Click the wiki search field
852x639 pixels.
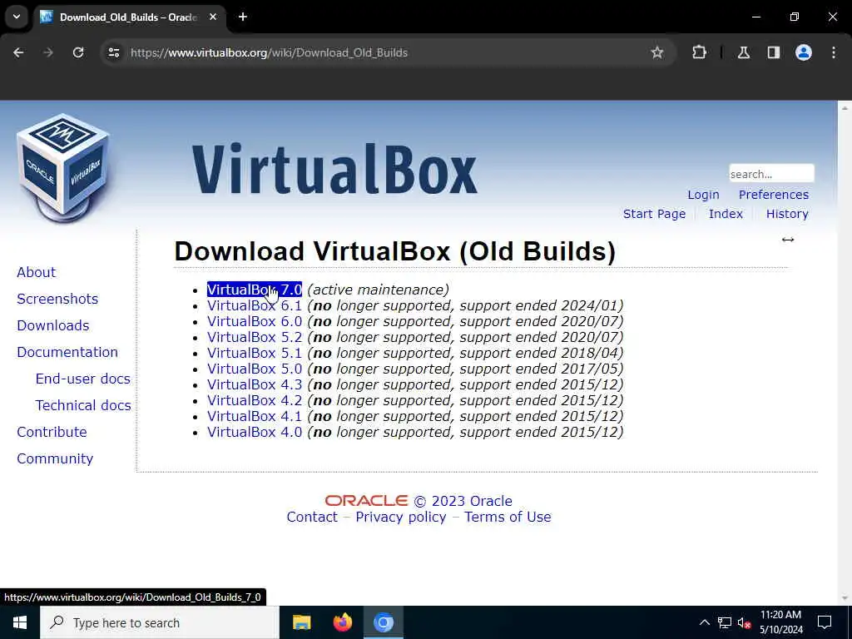tap(771, 174)
